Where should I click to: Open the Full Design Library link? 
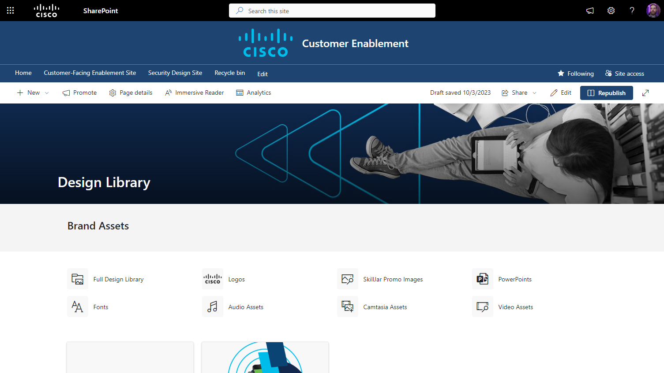click(x=119, y=279)
